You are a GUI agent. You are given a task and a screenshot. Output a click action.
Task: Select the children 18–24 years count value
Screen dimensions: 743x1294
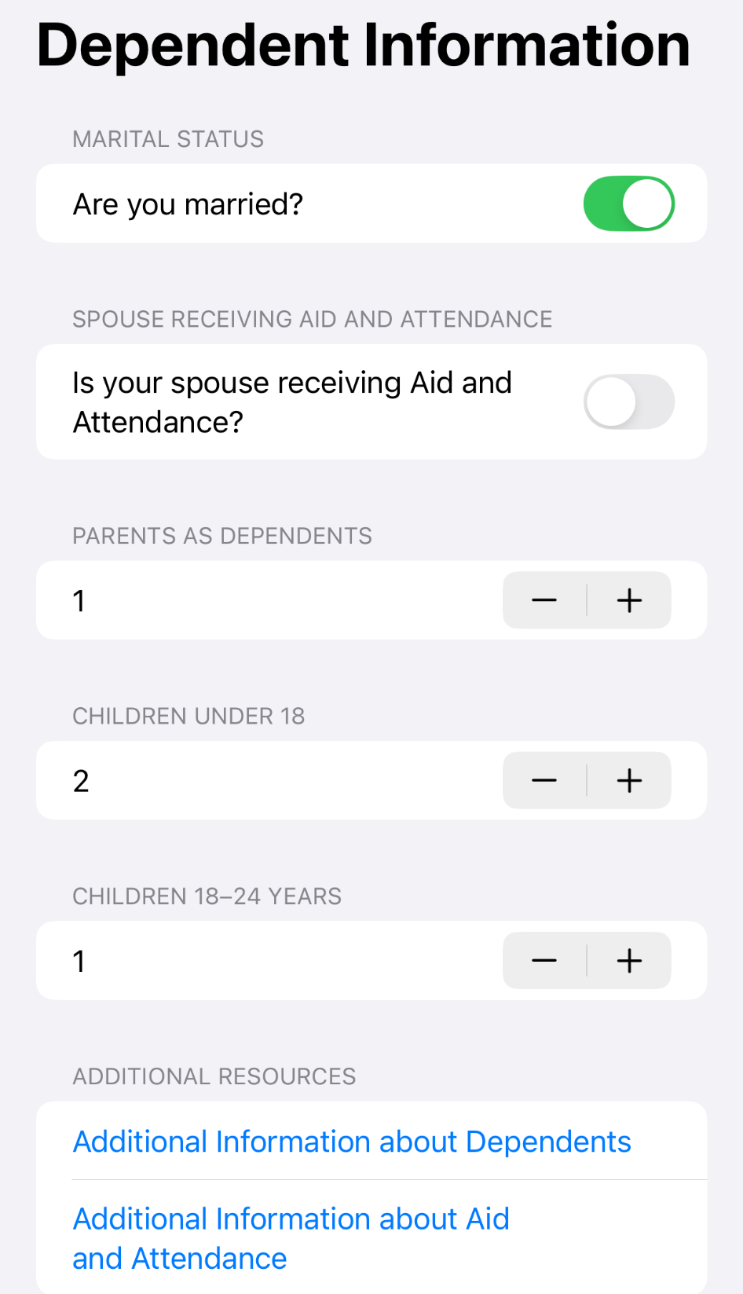pos(79,961)
